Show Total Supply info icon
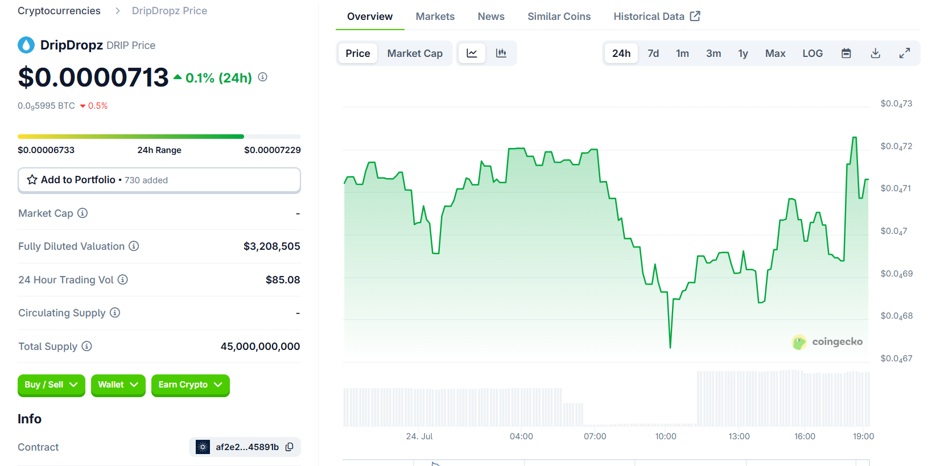Viewport: 932px width, 466px height. (x=86, y=346)
